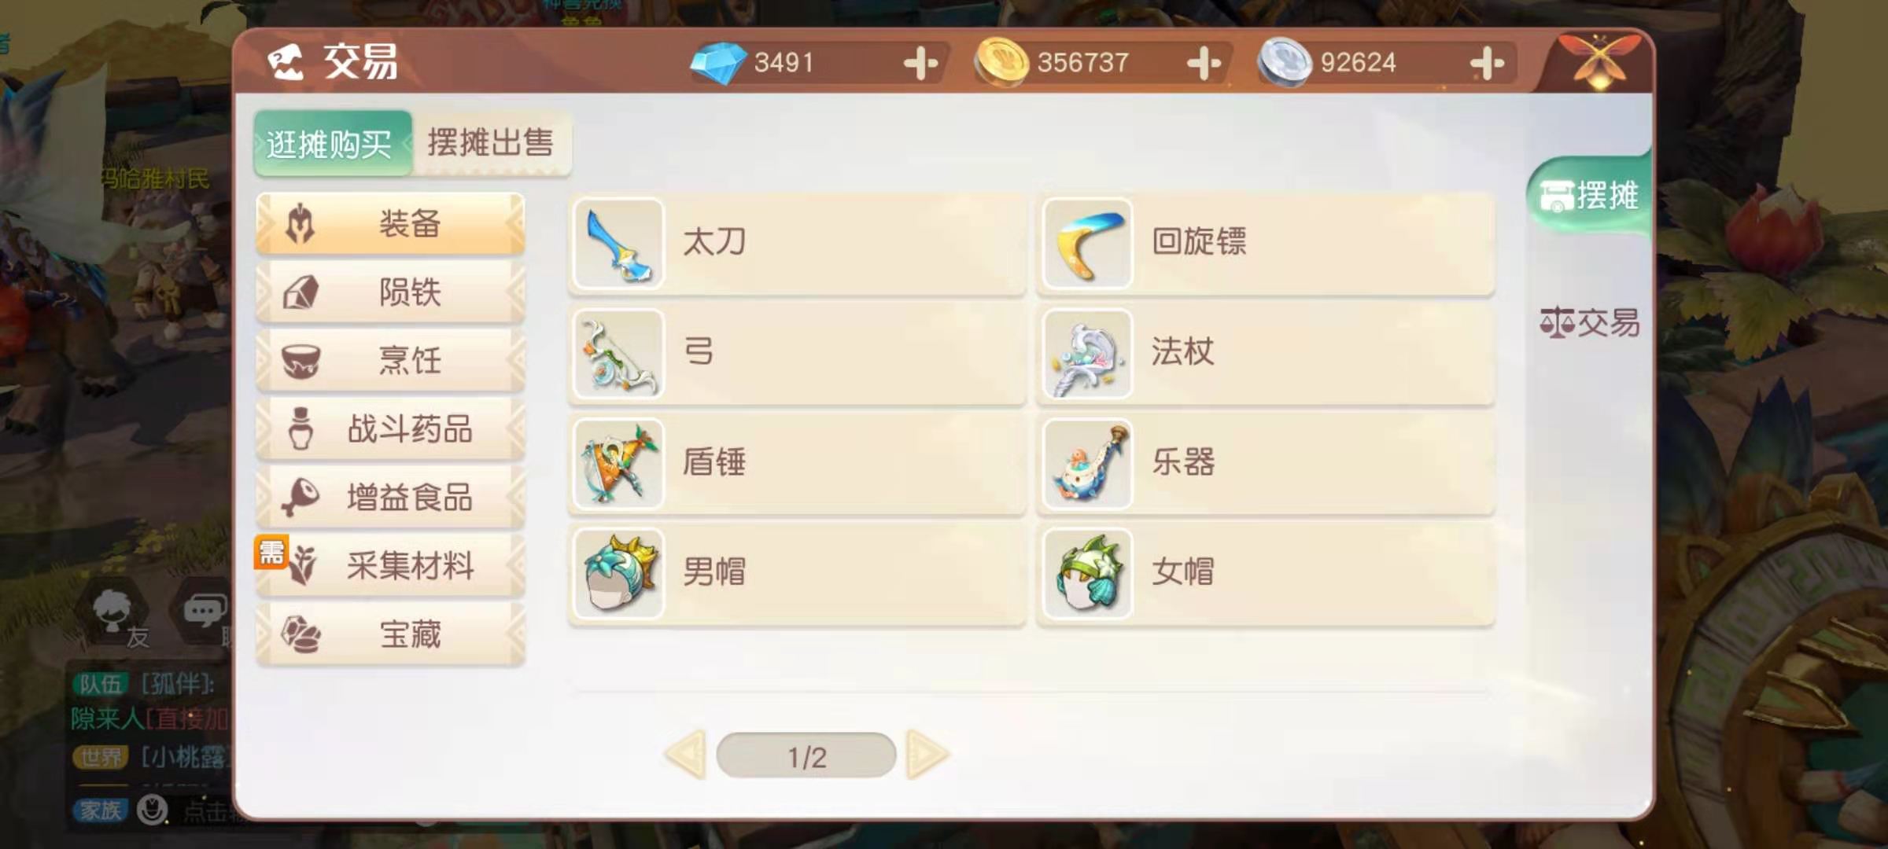Screen dimensions: 1888x849
Task: Choose the 弓 bow equipment entry
Action: click(x=797, y=354)
